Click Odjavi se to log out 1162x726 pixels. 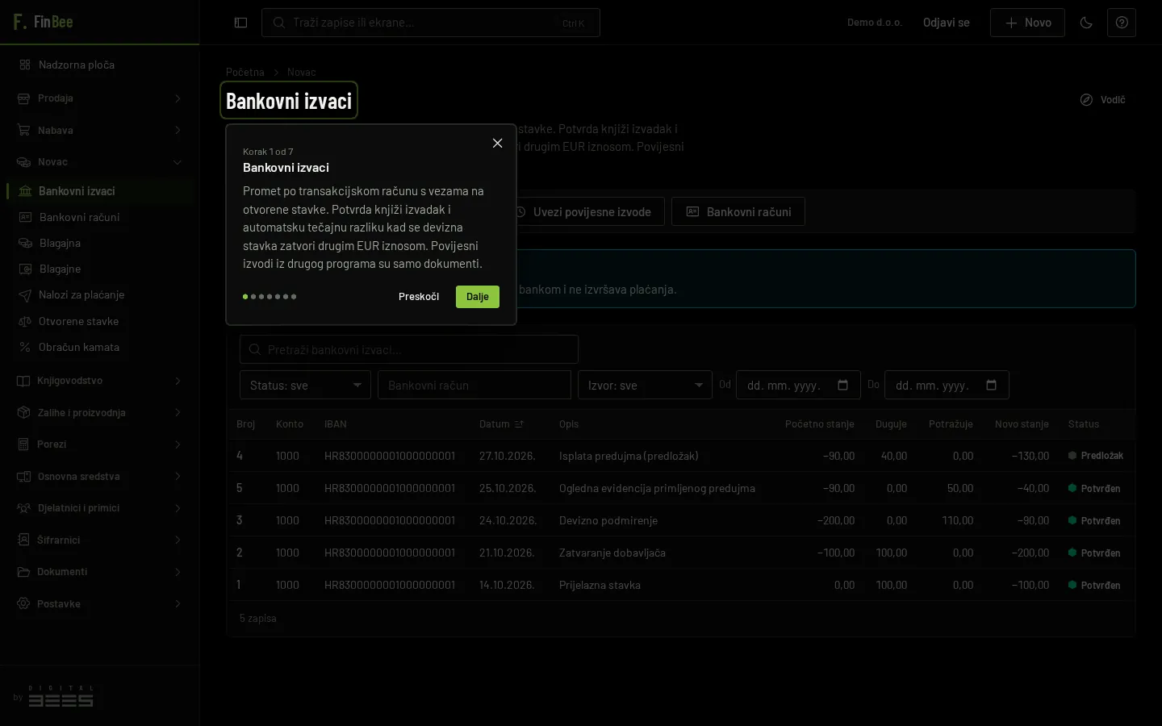(947, 23)
